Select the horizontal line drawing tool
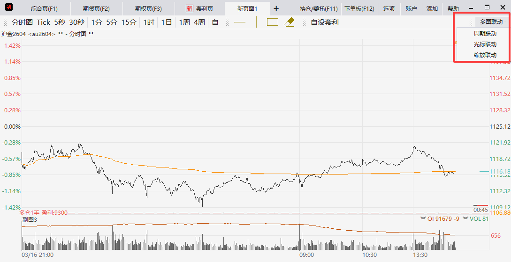This screenshot has width=511, height=262. click(240, 22)
